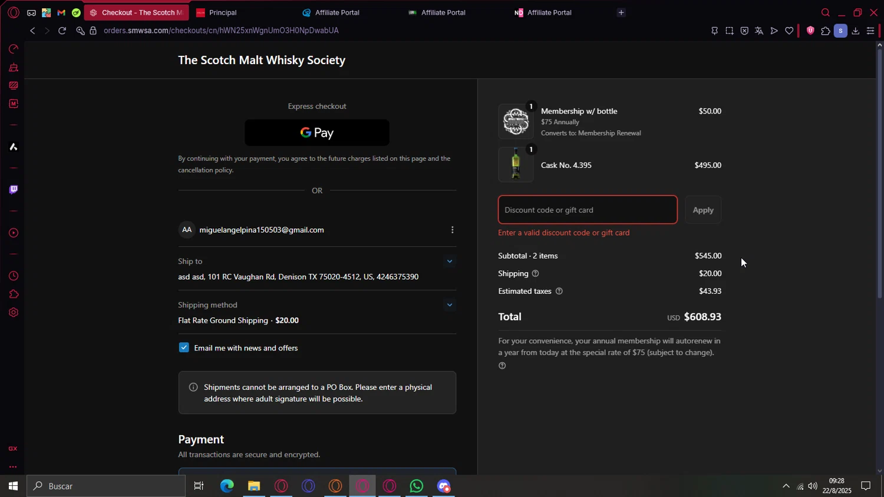Take a snapshot with the capture icon
Image resolution: width=884 pixels, height=497 pixels.
(730, 31)
